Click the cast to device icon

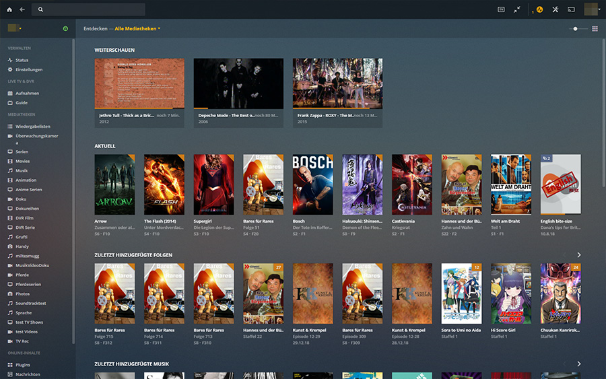click(571, 9)
